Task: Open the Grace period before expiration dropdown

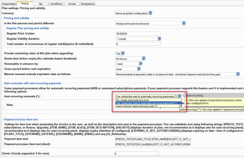Action: click(x=128, y=69)
